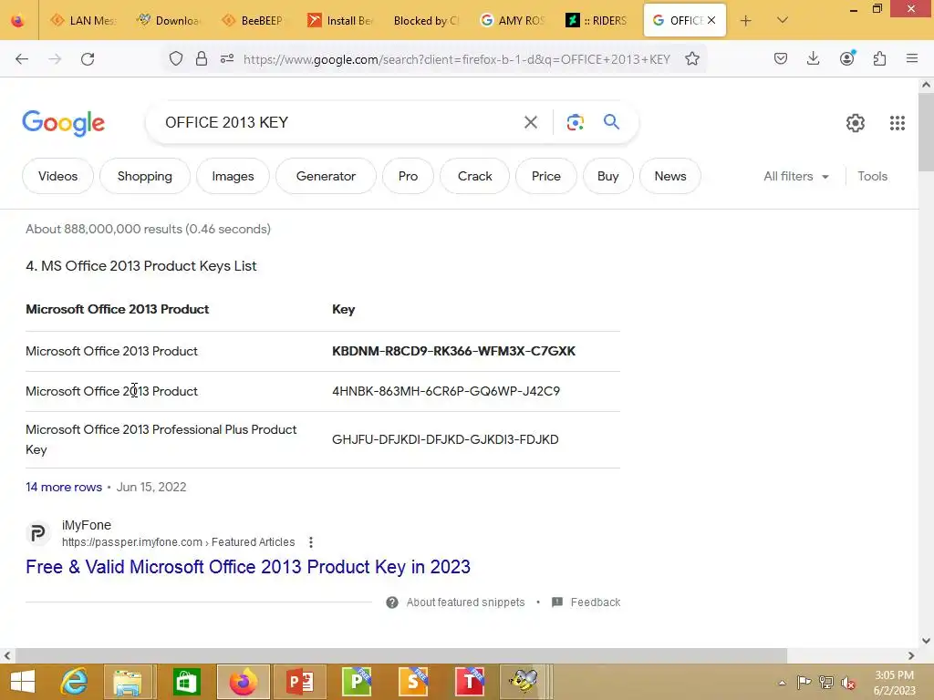
Task: Apply the Generator filter chip
Action: [x=326, y=176]
